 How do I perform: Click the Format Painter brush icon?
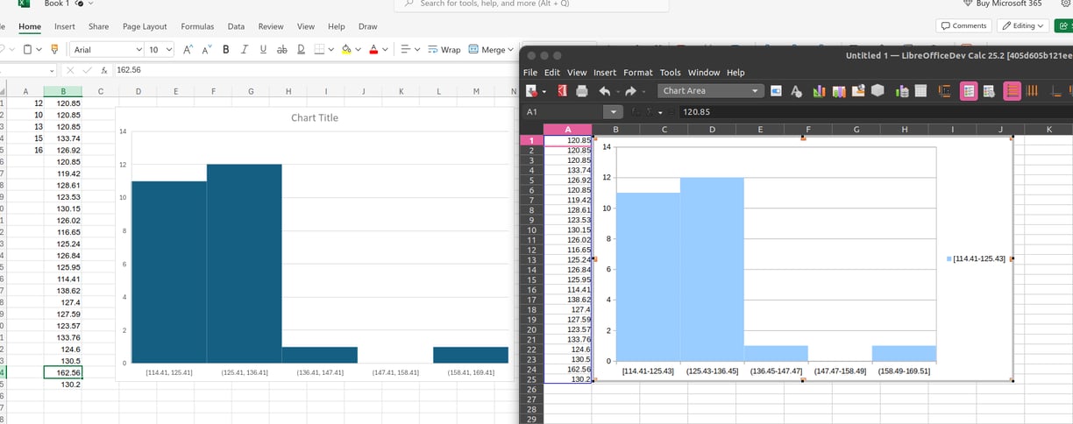point(53,50)
